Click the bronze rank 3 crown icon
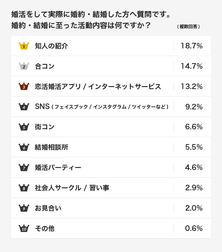222x252 pixels. tap(24, 86)
